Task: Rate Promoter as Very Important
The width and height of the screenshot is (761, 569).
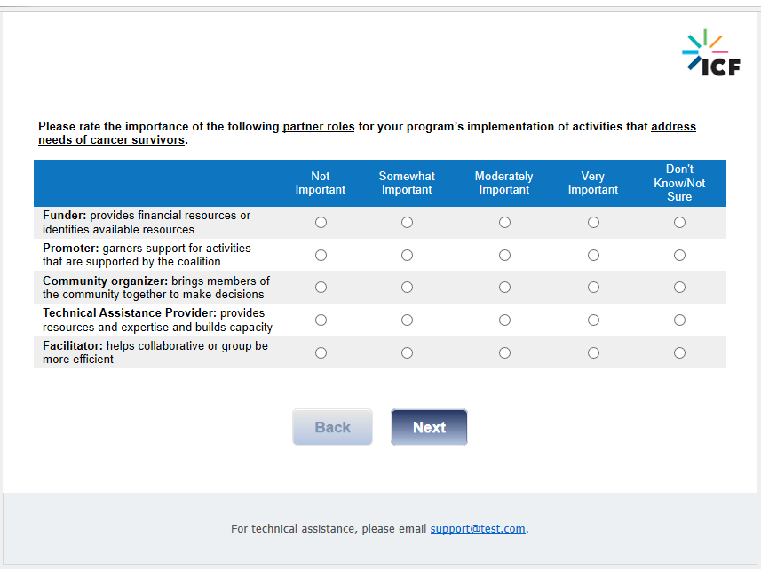Action: point(593,256)
